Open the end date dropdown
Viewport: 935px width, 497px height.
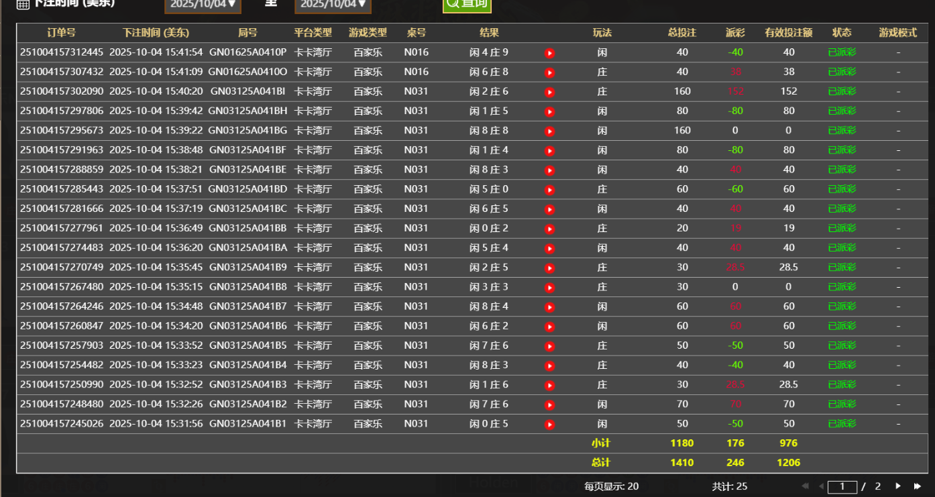tap(332, 5)
